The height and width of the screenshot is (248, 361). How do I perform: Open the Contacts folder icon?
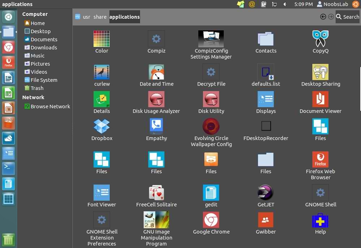(x=266, y=39)
